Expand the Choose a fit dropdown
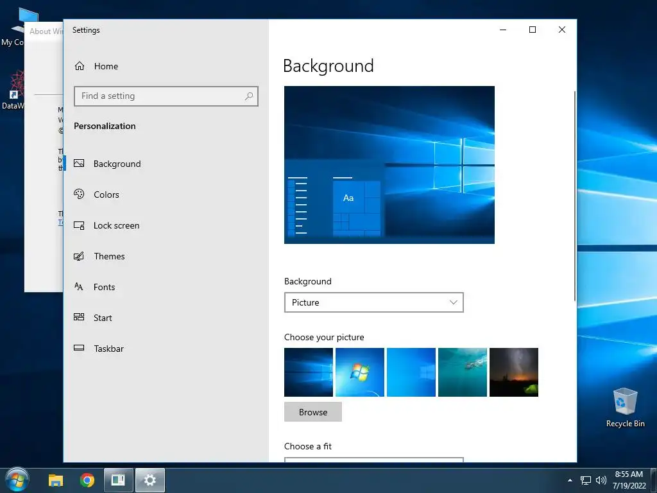This screenshot has width=657, height=493. pyautogui.click(x=374, y=460)
